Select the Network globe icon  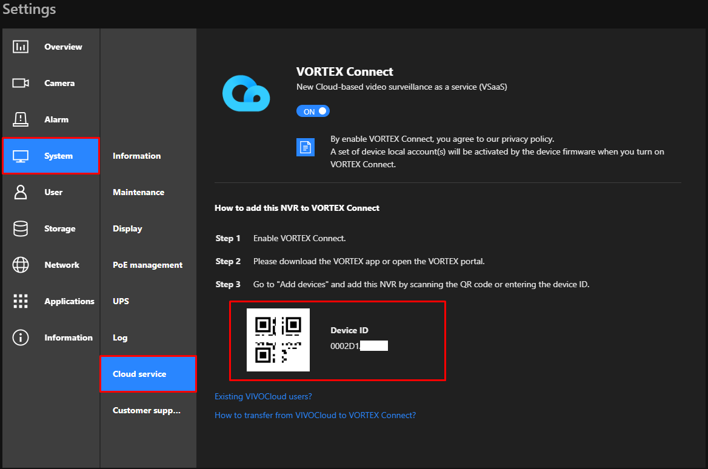[x=20, y=265]
